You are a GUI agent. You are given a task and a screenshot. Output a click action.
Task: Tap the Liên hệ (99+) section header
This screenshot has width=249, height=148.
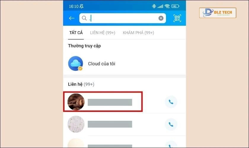(x=81, y=84)
